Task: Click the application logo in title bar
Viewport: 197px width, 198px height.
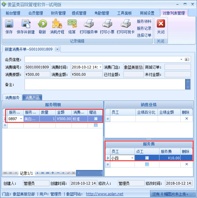Action: [x=4, y=4]
